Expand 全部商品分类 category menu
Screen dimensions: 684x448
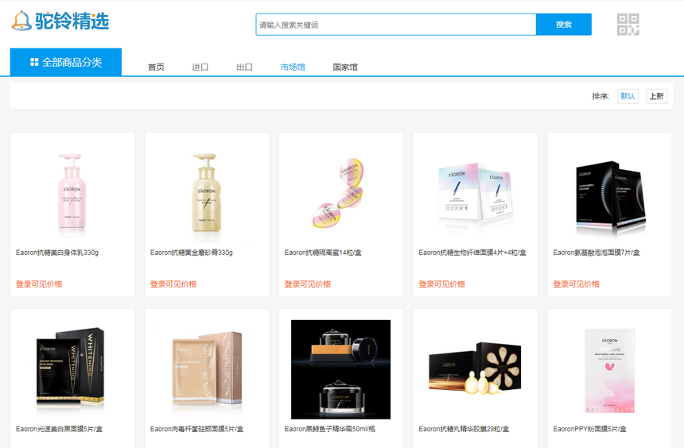(x=66, y=62)
